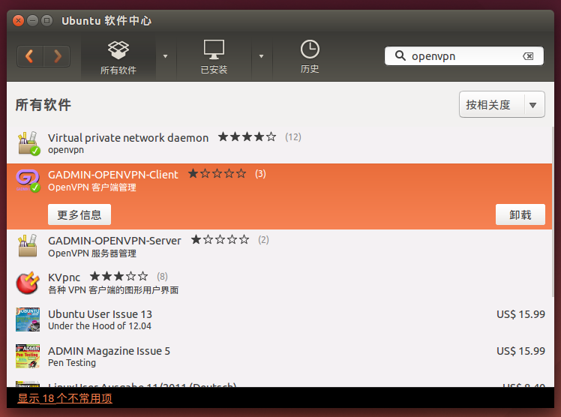The width and height of the screenshot is (561, 417).
Task: Click 卸载 to uninstall GADMIN-OPENVPN-Client
Action: (x=520, y=214)
